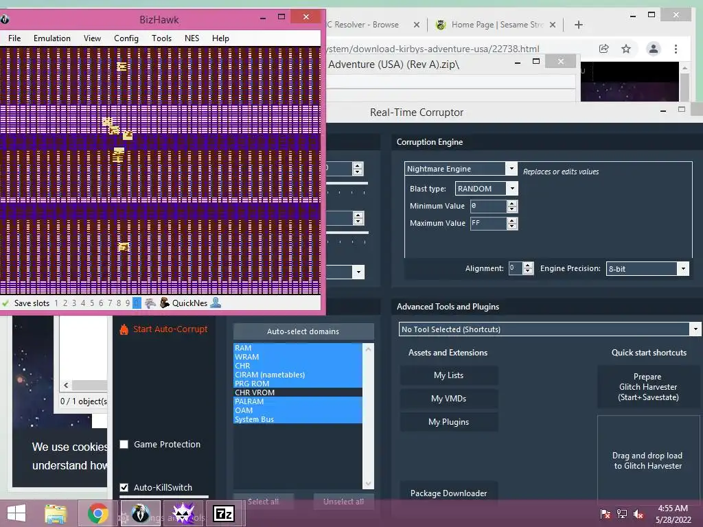Close the Resolver - Browse tab

(417, 25)
